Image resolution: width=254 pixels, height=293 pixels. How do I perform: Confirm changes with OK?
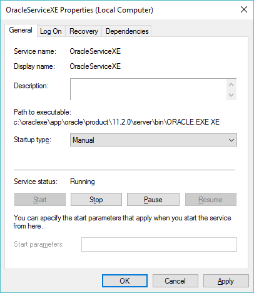pyautogui.click(x=124, y=281)
